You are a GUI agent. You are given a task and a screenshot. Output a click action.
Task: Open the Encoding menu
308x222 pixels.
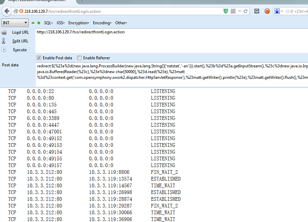click(x=102, y=23)
